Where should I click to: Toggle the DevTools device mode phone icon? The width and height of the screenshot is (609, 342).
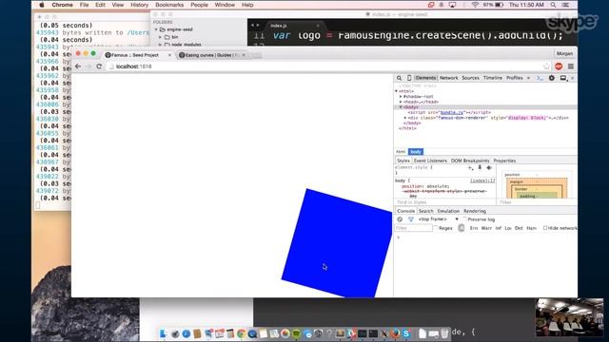pyautogui.click(x=409, y=78)
